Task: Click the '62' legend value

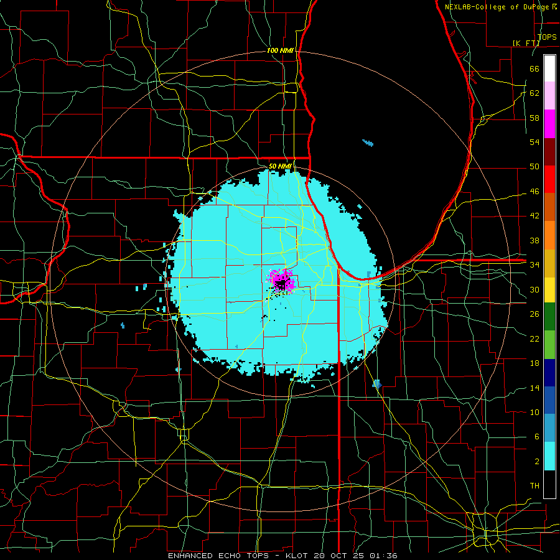Action: (534, 93)
